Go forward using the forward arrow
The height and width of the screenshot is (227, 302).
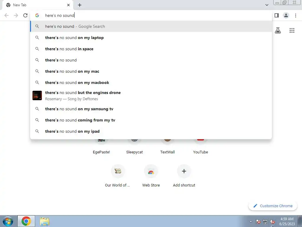[x=16, y=15]
